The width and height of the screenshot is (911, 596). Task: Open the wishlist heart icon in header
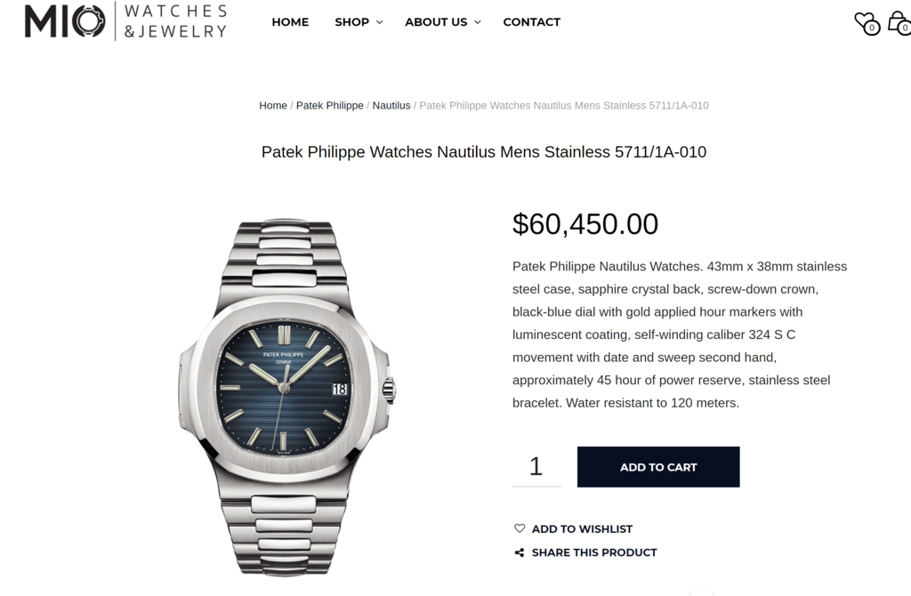(867, 23)
